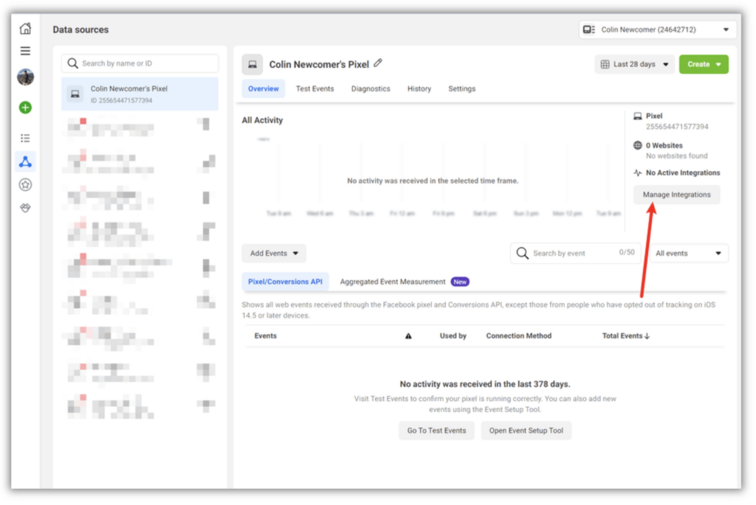
Task: Open the star custom conversions icon
Action: click(26, 184)
